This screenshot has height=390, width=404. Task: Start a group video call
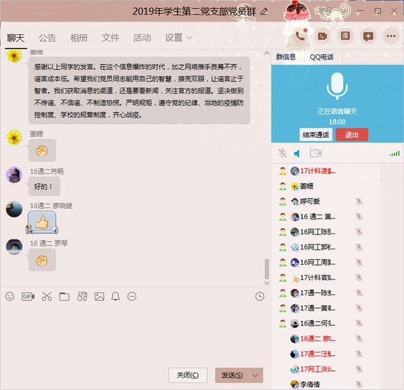click(x=322, y=36)
